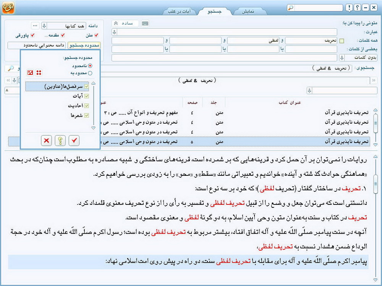The image size is (382, 286).
Task: Uncheck شعرها in the popup list
Action: pyautogui.click(x=86, y=116)
